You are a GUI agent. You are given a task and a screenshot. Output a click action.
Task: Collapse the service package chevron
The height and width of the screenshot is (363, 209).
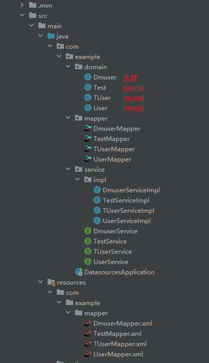coord(68,169)
